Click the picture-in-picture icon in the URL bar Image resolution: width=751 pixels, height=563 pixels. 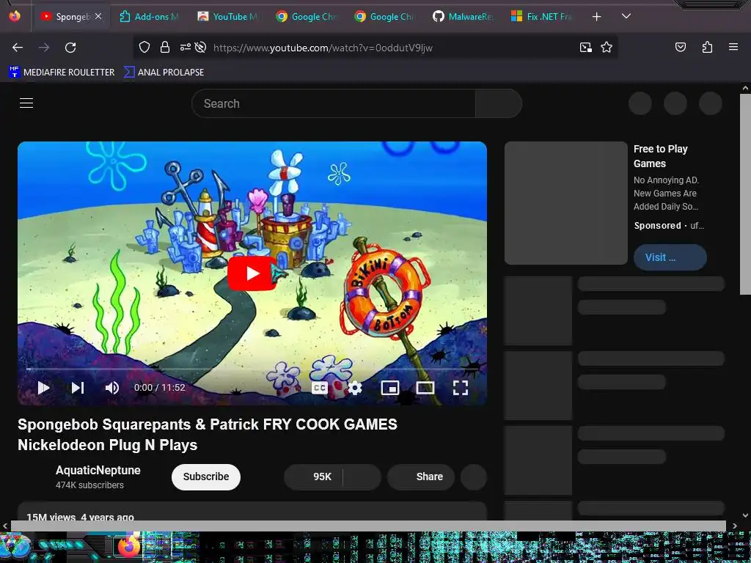click(x=586, y=48)
